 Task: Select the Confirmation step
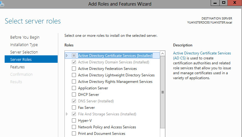pyautogui.click(x=21, y=74)
